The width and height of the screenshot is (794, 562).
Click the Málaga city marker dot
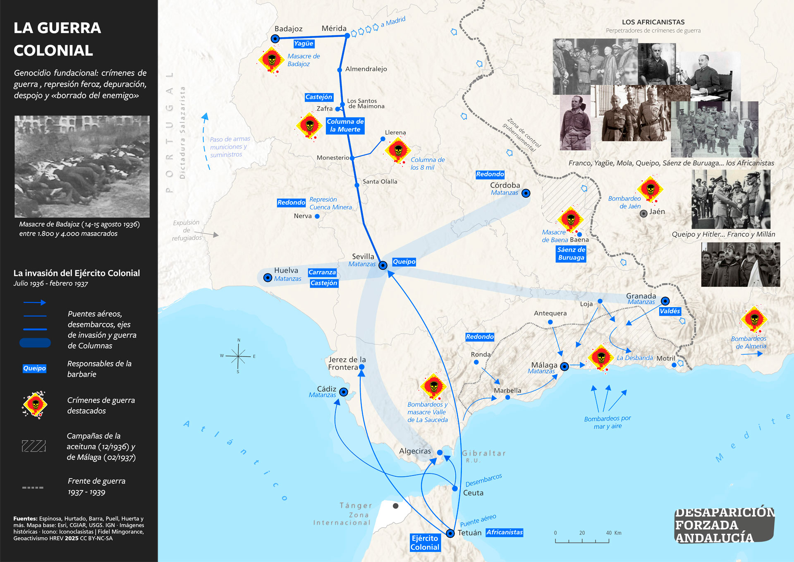point(564,366)
